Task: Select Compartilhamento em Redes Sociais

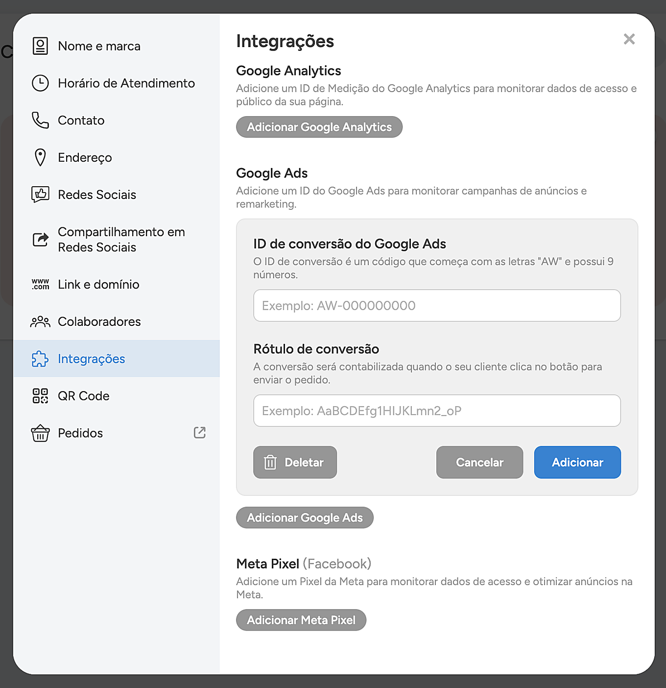Action: [117, 239]
